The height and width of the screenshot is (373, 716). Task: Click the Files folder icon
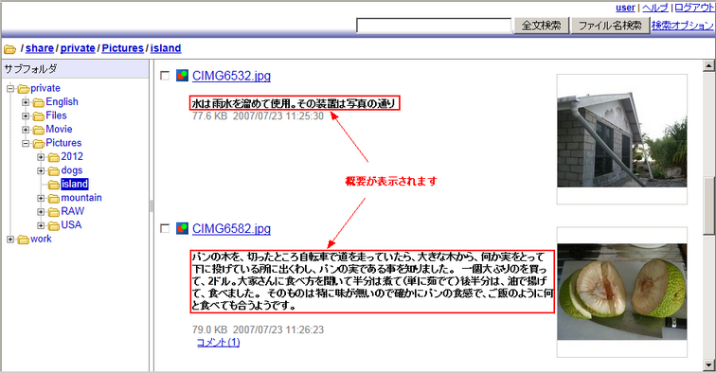click(x=39, y=115)
